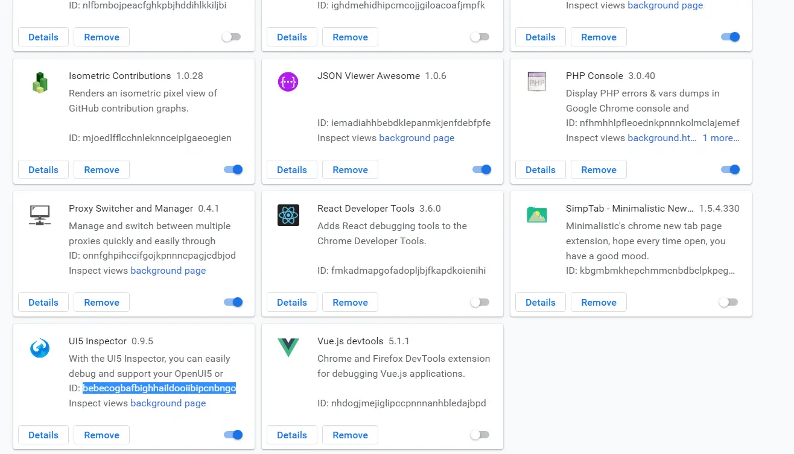Click the SimpTab version 1.5.4.330 text

[719, 209]
